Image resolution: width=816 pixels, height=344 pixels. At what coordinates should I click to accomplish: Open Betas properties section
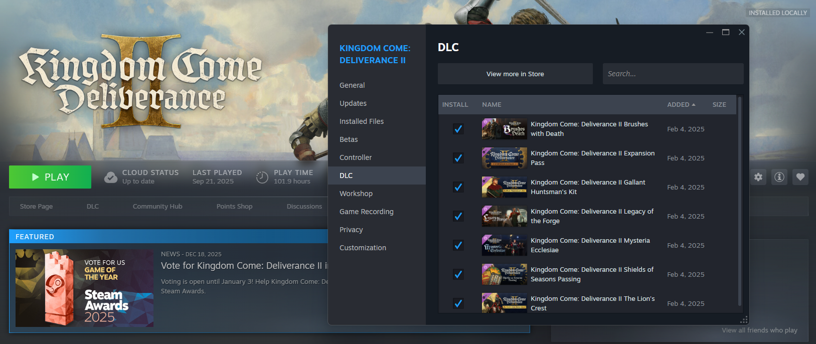click(377, 139)
